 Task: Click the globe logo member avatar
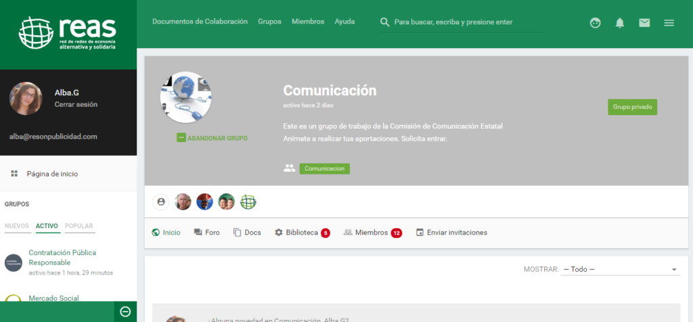click(248, 202)
